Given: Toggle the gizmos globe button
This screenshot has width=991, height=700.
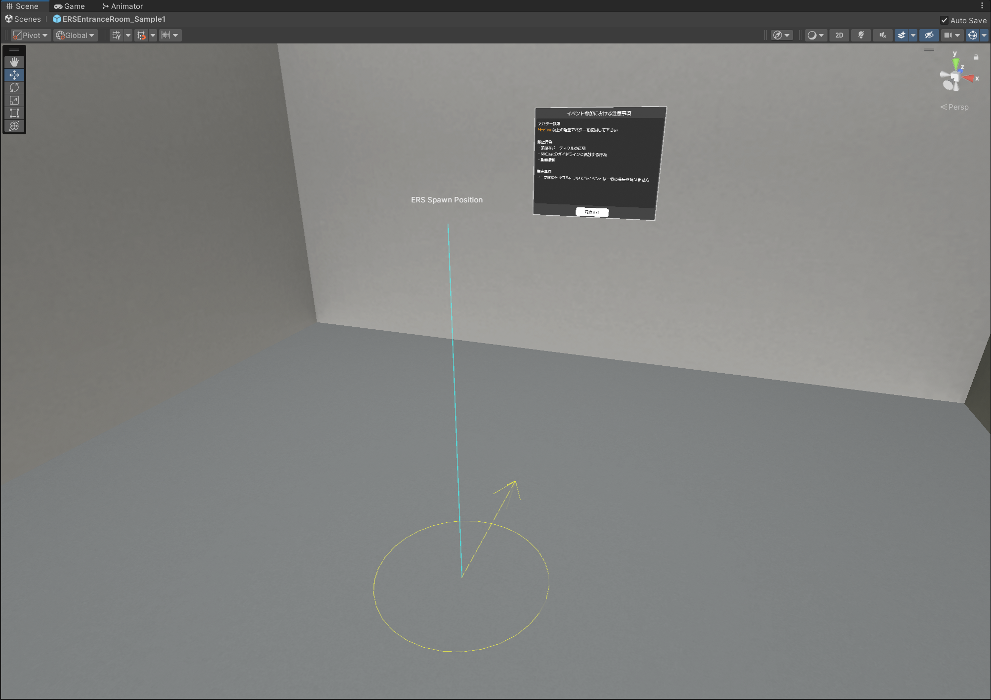Looking at the screenshot, I should (972, 35).
